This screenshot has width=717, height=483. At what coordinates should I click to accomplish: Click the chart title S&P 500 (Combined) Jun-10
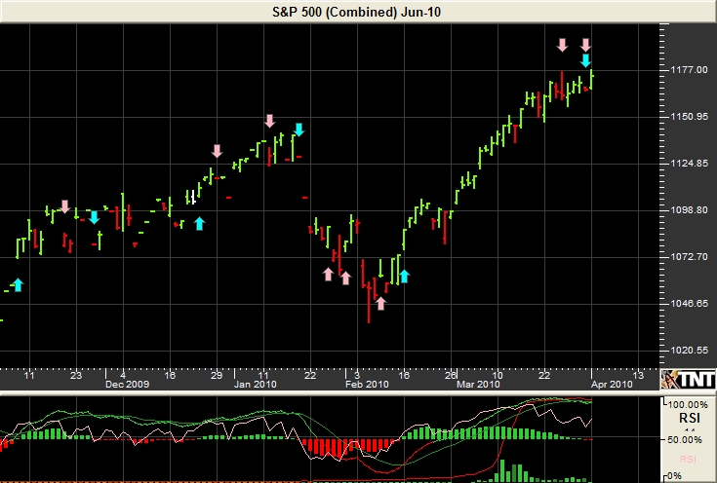click(x=357, y=12)
